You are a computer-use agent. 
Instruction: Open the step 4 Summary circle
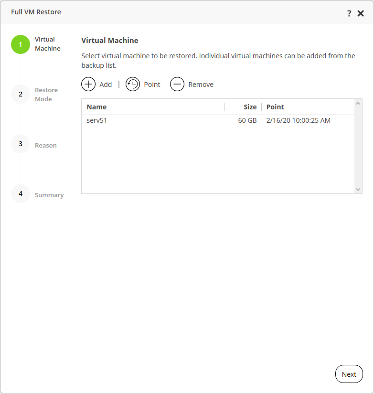(21, 193)
